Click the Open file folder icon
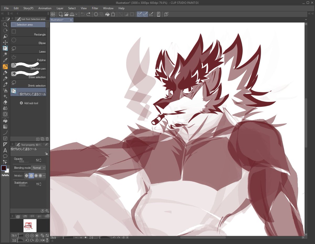Image resolution: width=315 pixels, height=244 pixels. click(66, 14)
